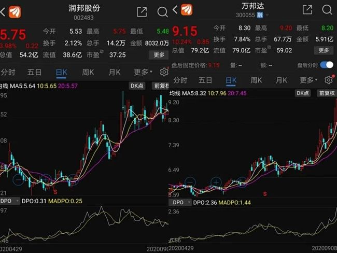Expand dropdown arrow next to 300055 code
This screenshot has width=337, height=253.
point(267,15)
